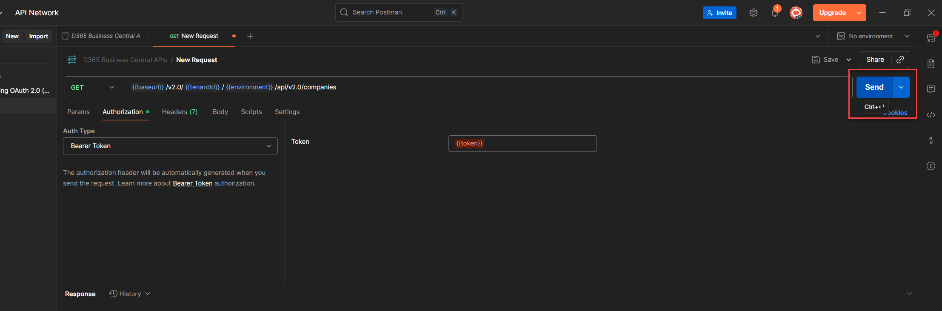
Task: Open the Headers (7) tab
Action: coord(180,112)
